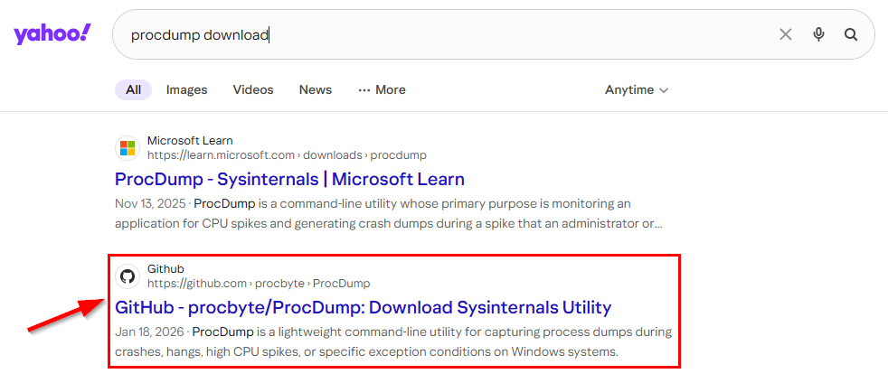888x383 pixels.
Task: Click the Microsoft Learn favicon
Action: [x=128, y=147]
